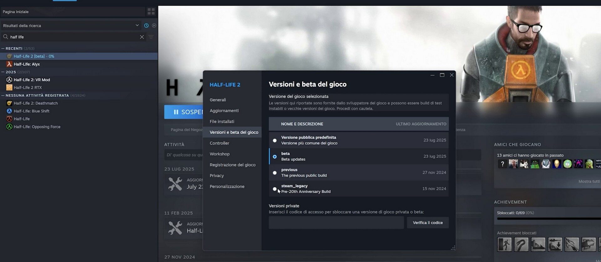The image size is (601, 262).
Task: Click the 'half life' library search field
Action: [74, 37]
